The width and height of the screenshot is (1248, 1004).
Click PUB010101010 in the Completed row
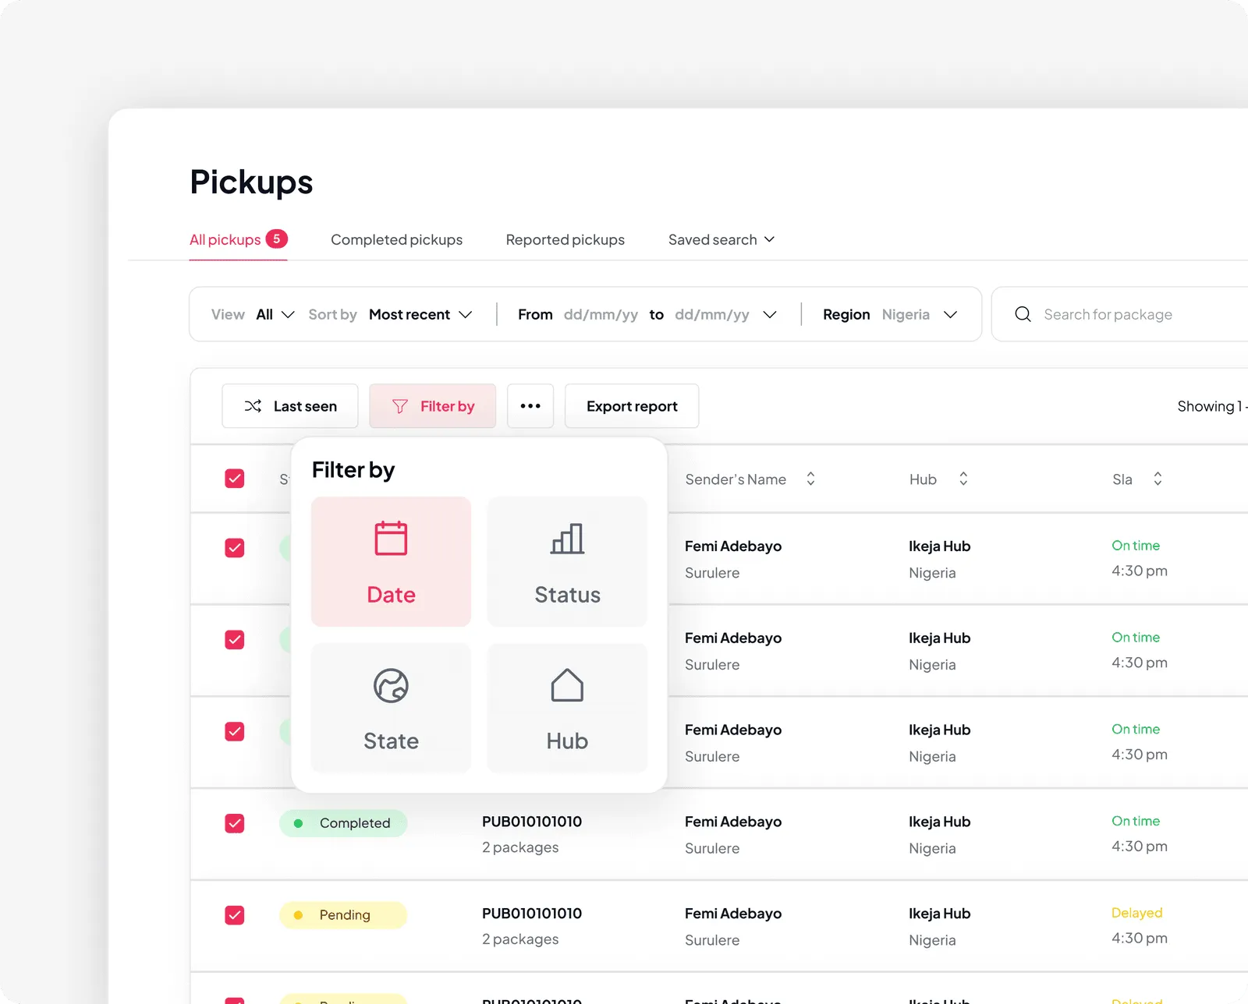point(532,822)
